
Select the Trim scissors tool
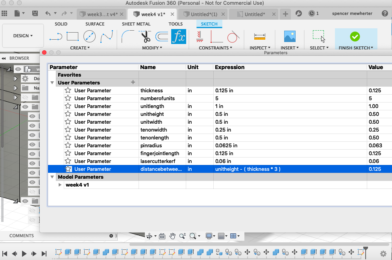pyautogui.click(x=145, y=37)
